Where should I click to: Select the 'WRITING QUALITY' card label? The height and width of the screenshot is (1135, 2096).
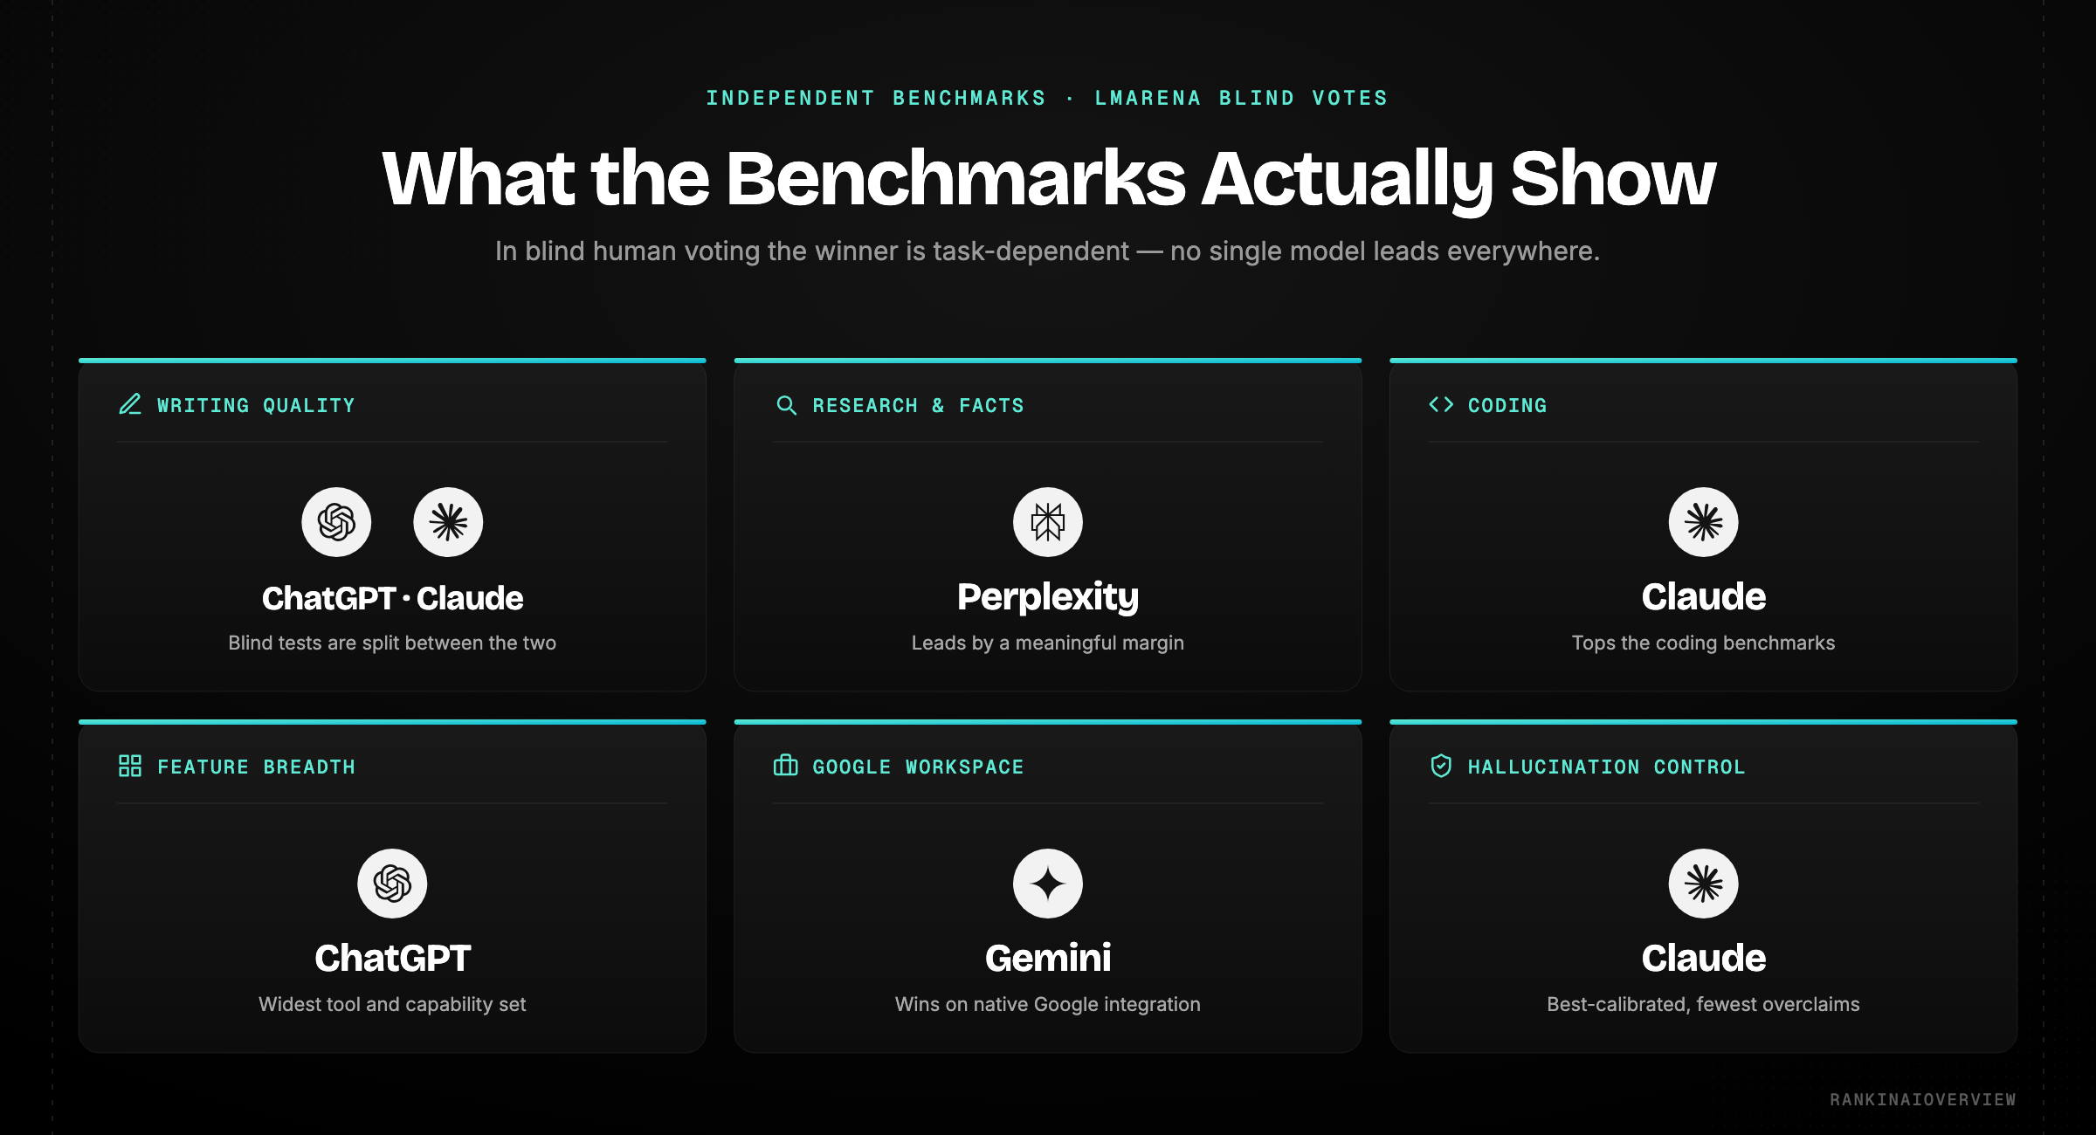[256, 405]
